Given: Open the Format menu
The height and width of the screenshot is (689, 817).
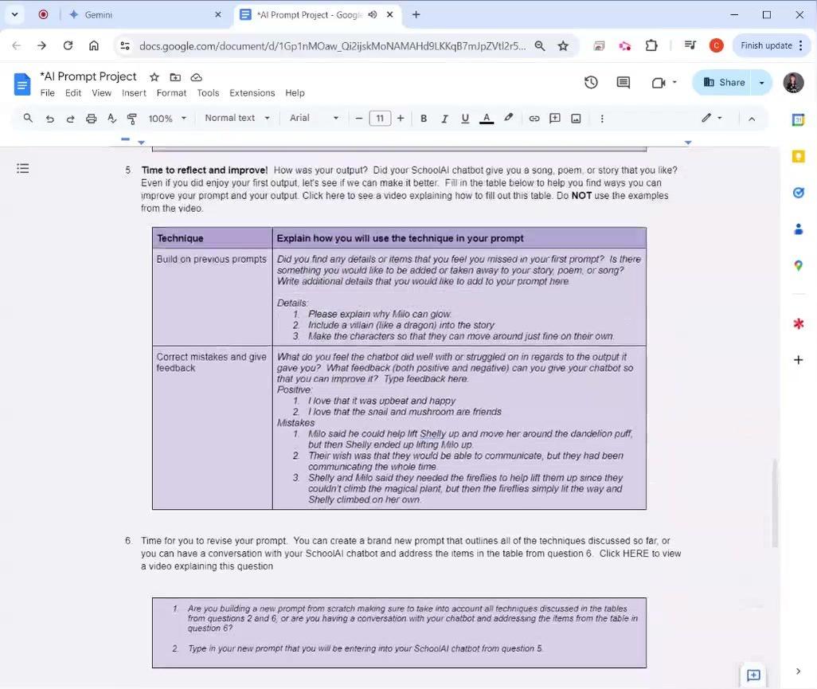Looking at the screenshot, I should click(171, 92).
